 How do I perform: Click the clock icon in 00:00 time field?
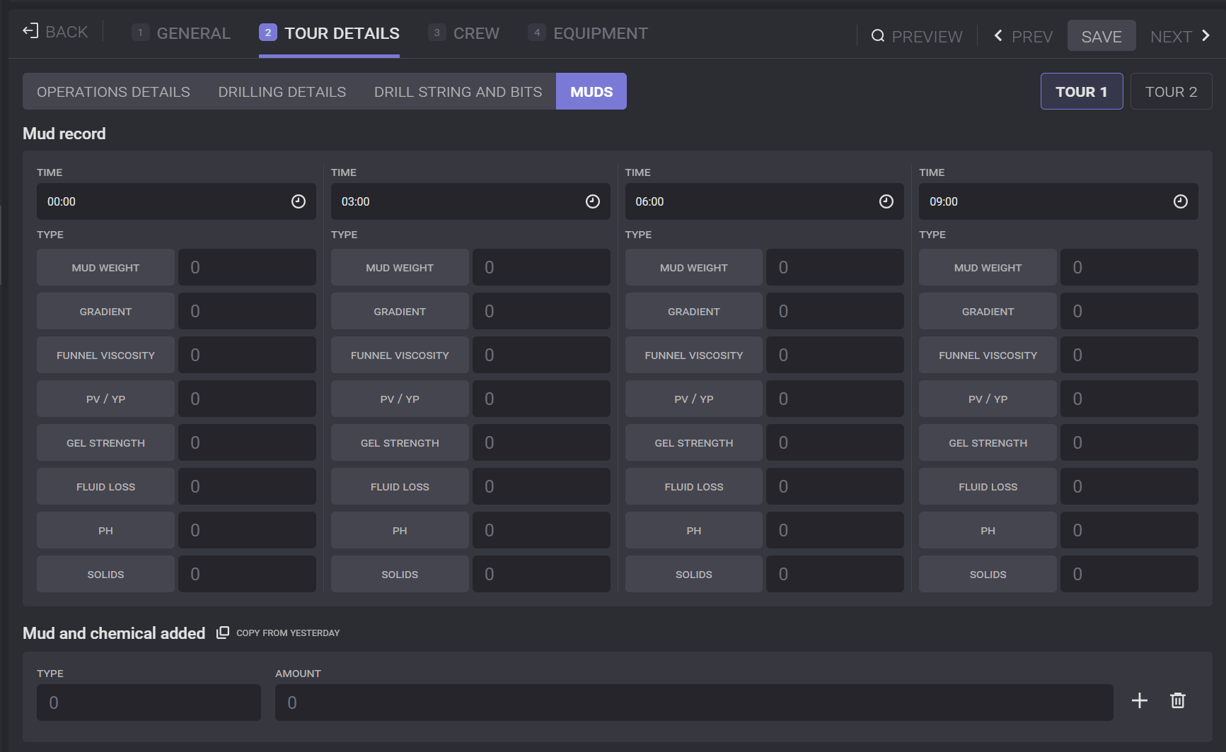coord(299,201)
